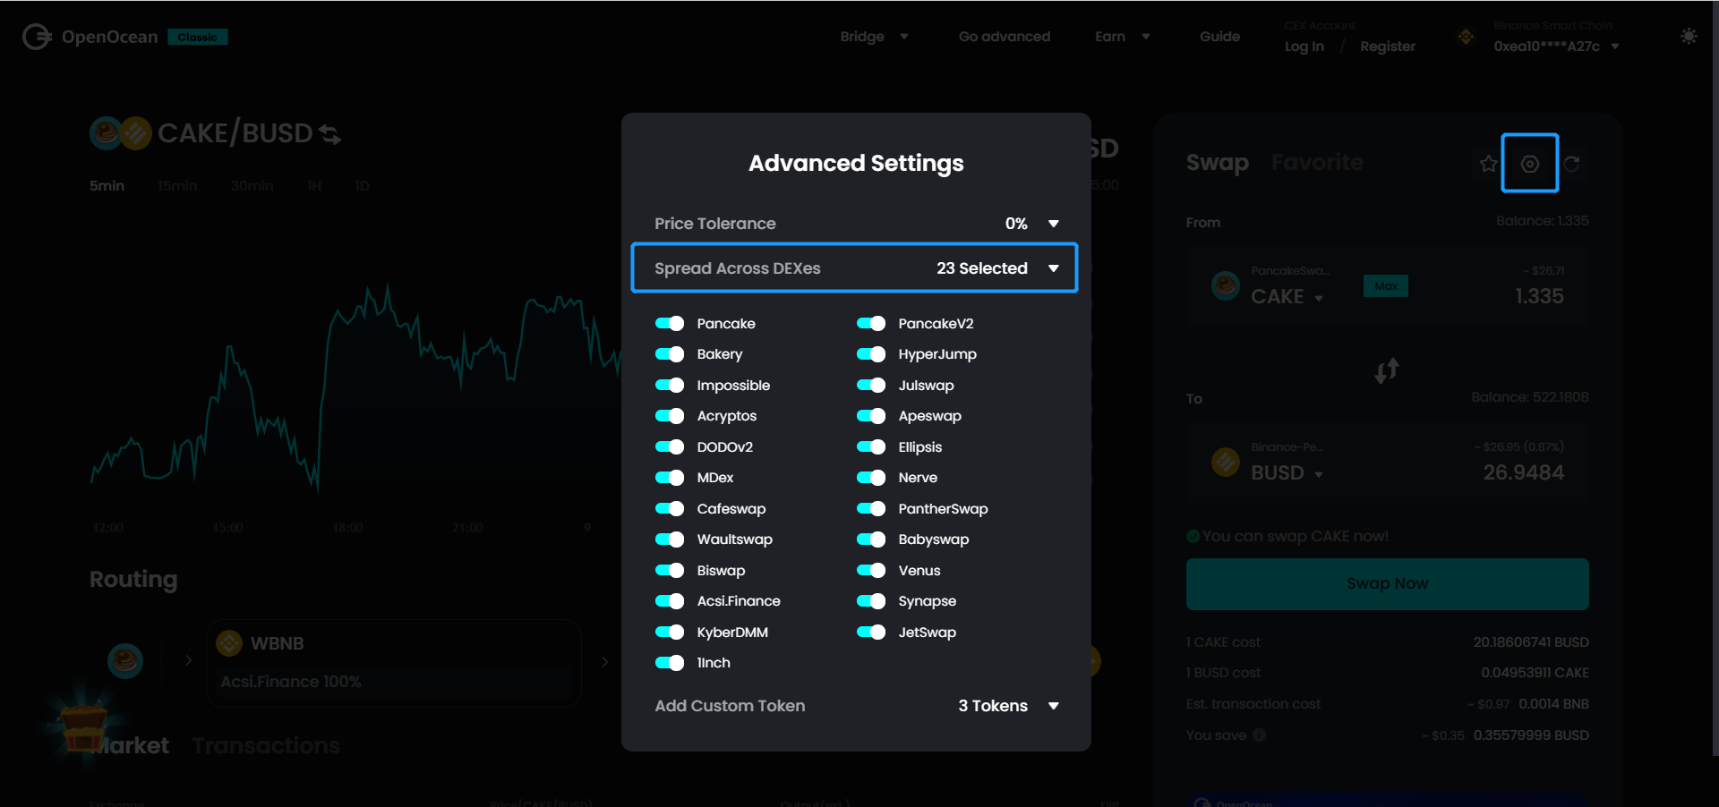
Task: Turn off the JetSwap toggle
Action: (x=871, y=633)
